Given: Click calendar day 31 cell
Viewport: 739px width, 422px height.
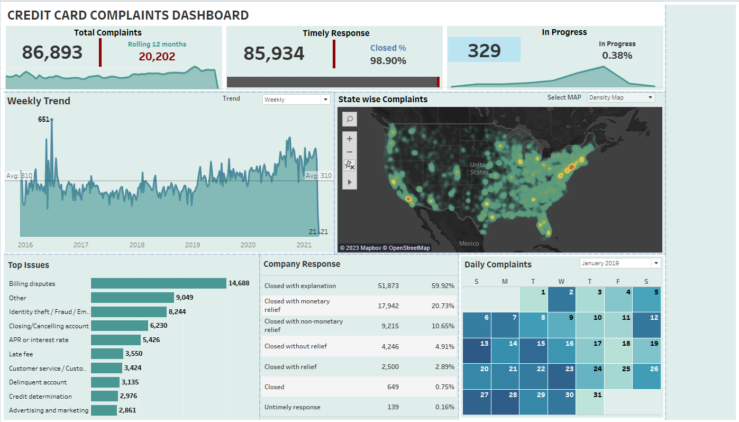Looking at the screenshot, I should click(x=590, y=402).
